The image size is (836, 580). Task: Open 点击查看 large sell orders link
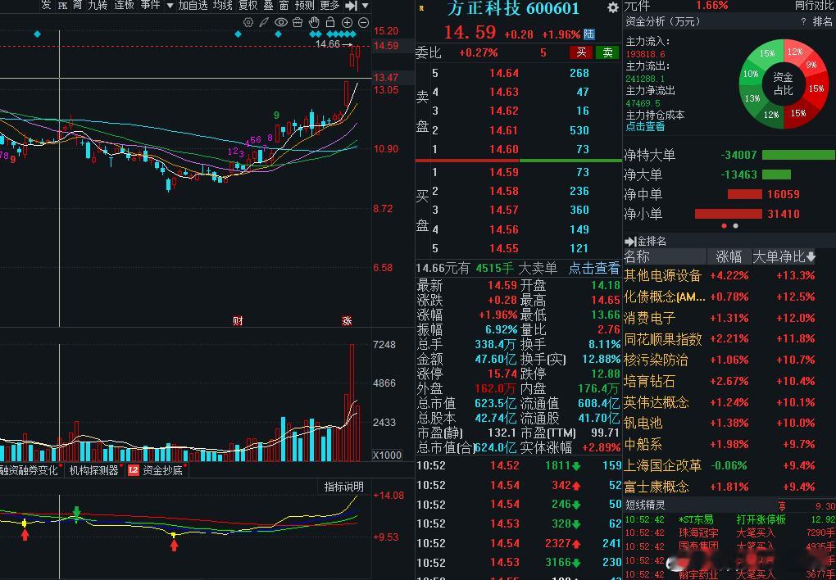[594, 268]
